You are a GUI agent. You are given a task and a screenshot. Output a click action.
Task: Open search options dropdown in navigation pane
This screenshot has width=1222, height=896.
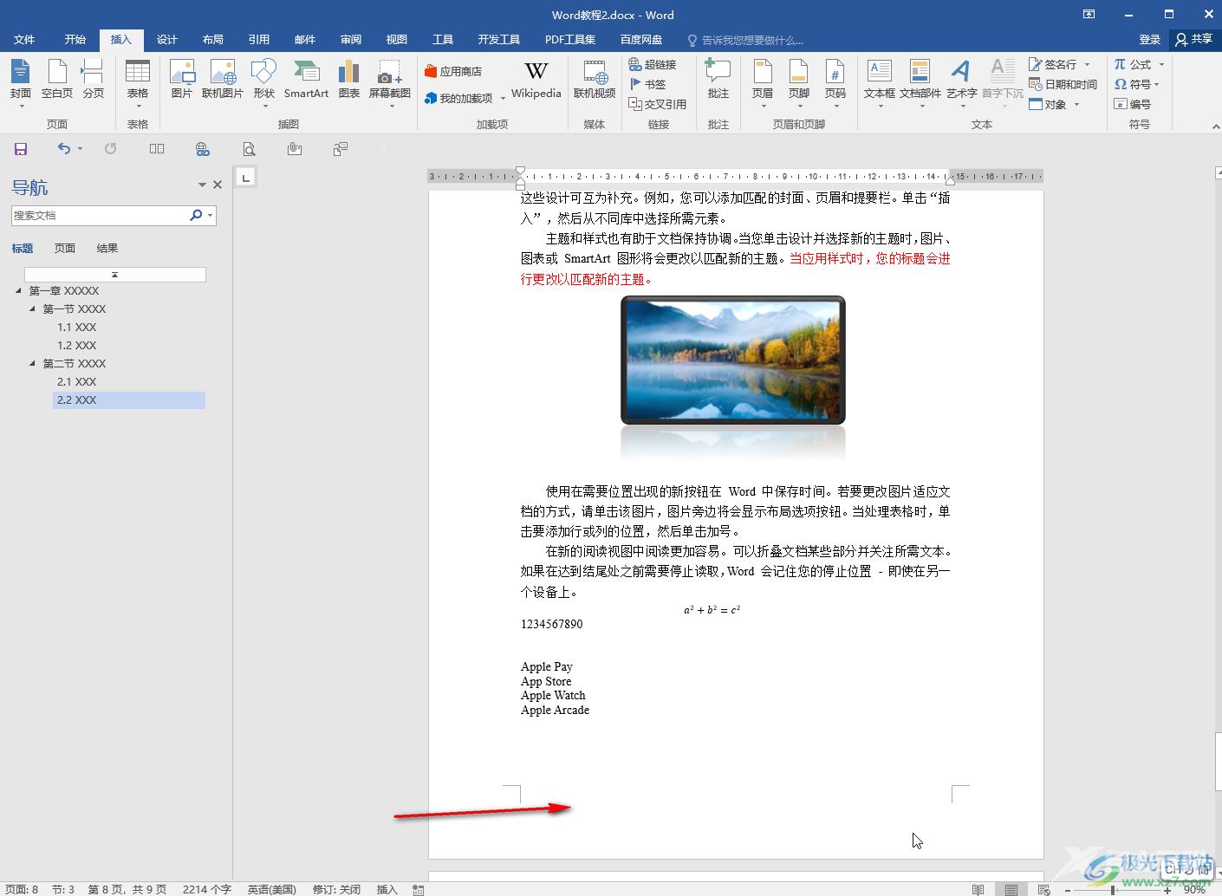[211, 215]
